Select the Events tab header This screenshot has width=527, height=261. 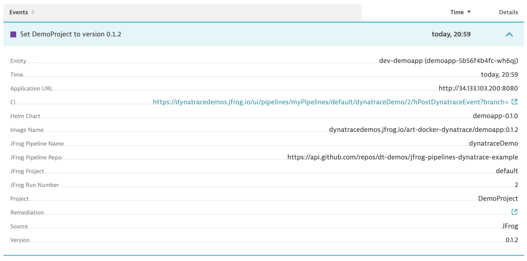(19, 12)
